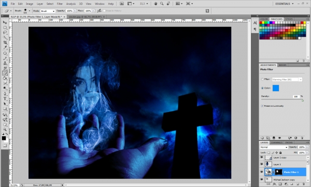This screenshot has height=187, width=311.
Task: Create new fill or adjustment layer
Action: pos(286,184)
